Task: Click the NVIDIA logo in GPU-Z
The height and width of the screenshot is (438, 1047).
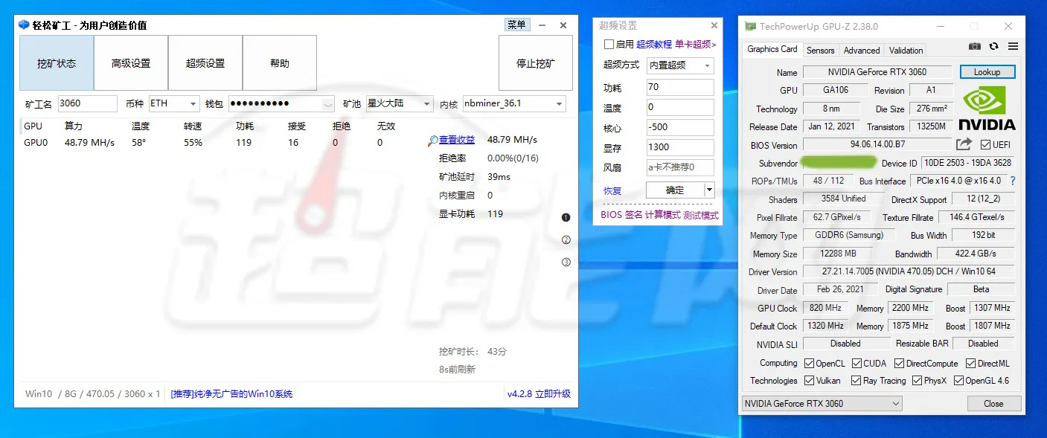Action: (x=986, y=108)
